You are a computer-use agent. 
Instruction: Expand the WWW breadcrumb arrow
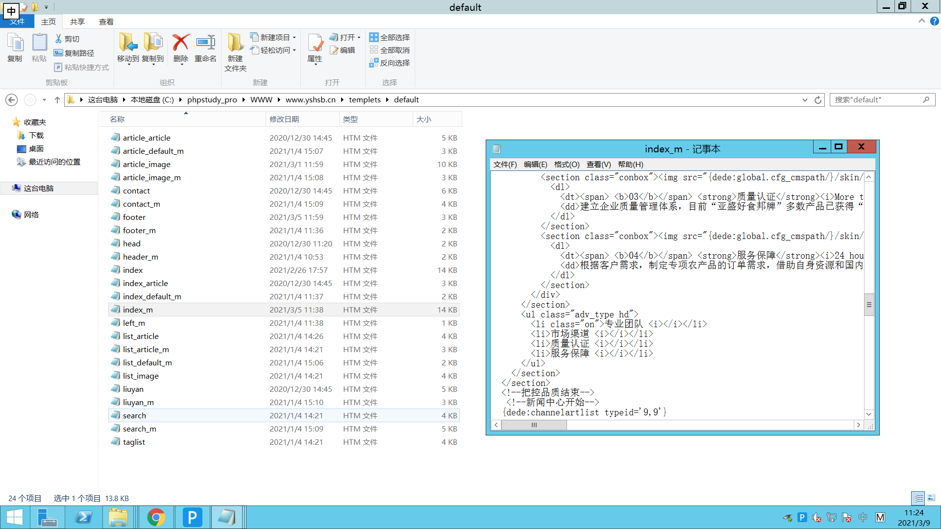[x=279, y=100]
